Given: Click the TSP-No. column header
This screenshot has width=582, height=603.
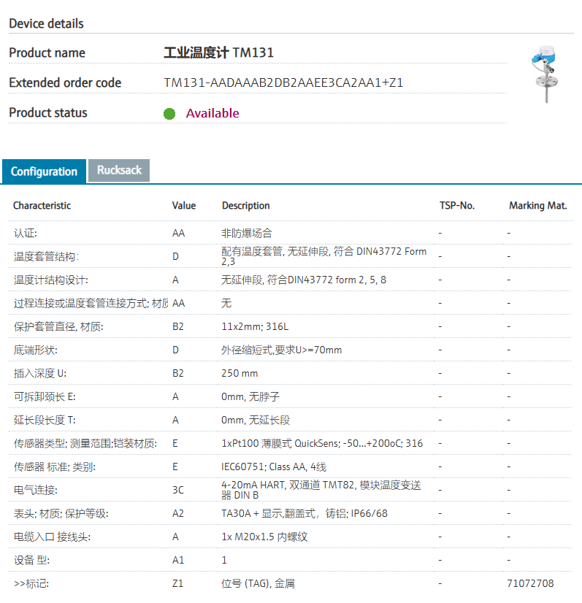Looking at the screenshot, I should (x=457, y=206).
